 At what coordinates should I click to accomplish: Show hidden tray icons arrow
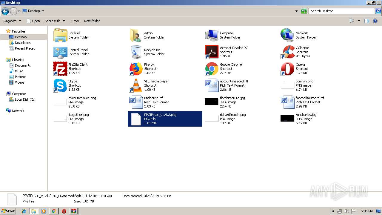pos(333,211)
